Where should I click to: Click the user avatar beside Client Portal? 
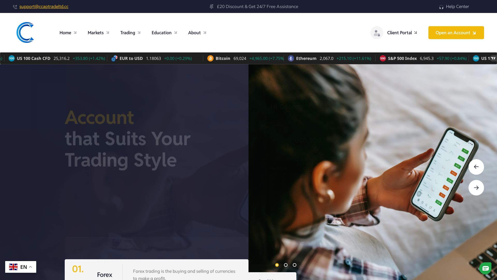tap(377, 32)
